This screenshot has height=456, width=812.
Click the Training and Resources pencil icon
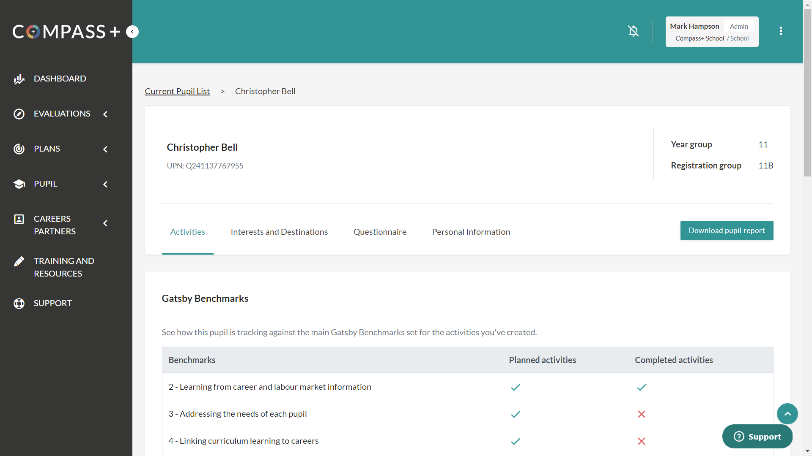coord(19,261)
